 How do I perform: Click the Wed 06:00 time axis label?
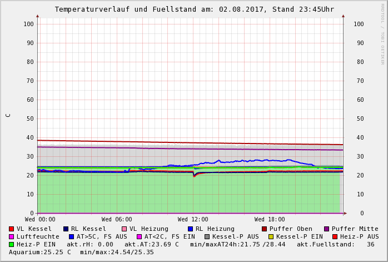click(117, 220)
